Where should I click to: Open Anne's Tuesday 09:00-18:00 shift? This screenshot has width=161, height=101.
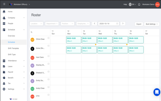point(89,50)
